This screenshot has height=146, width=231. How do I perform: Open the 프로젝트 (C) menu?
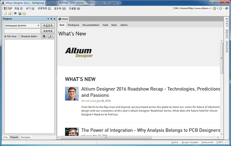pyautogui.click(x=44, y=8)
